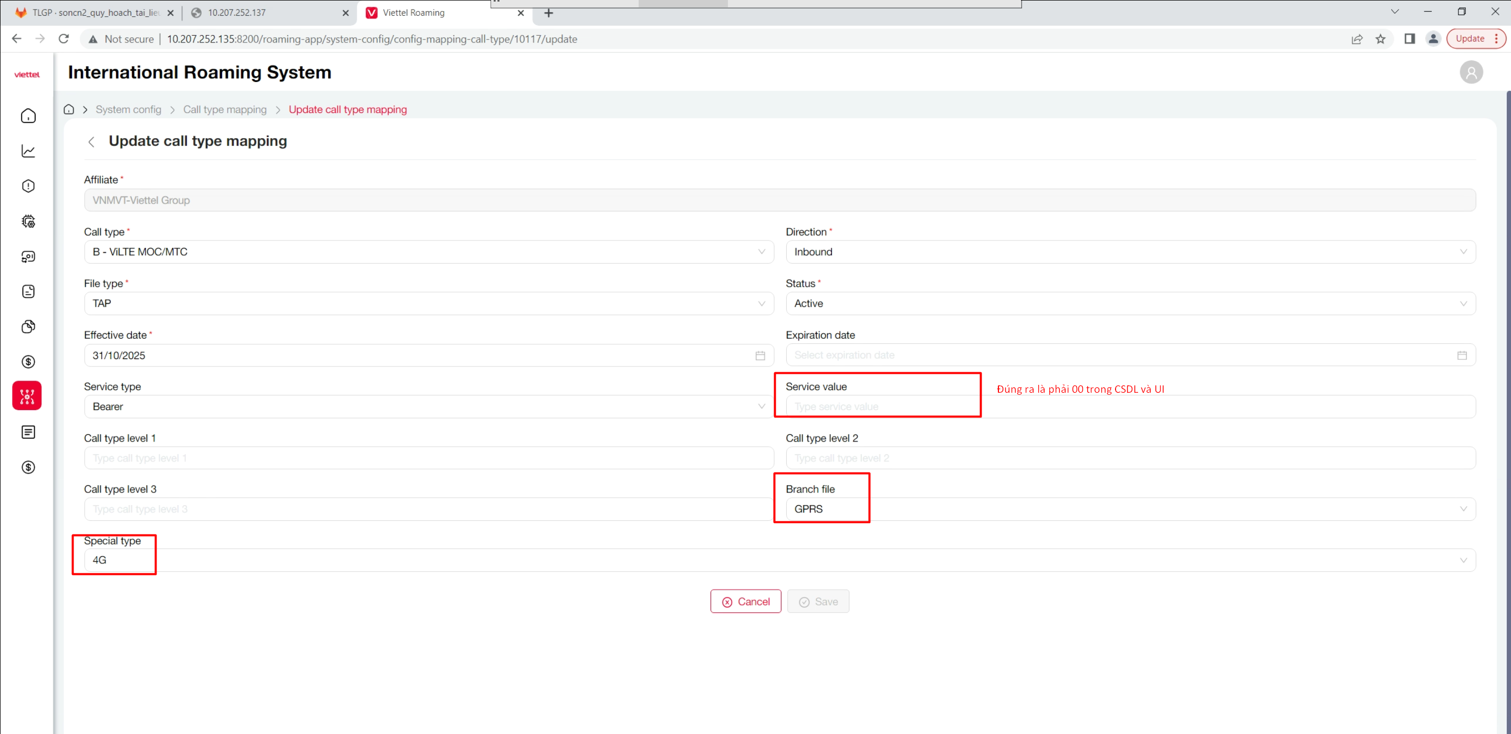The width and height of the screenshot is (1511, 734).
Task: Open the Branch file dropdown showing GPRS
Action: pyautogui.click(x=1130, y=509)
